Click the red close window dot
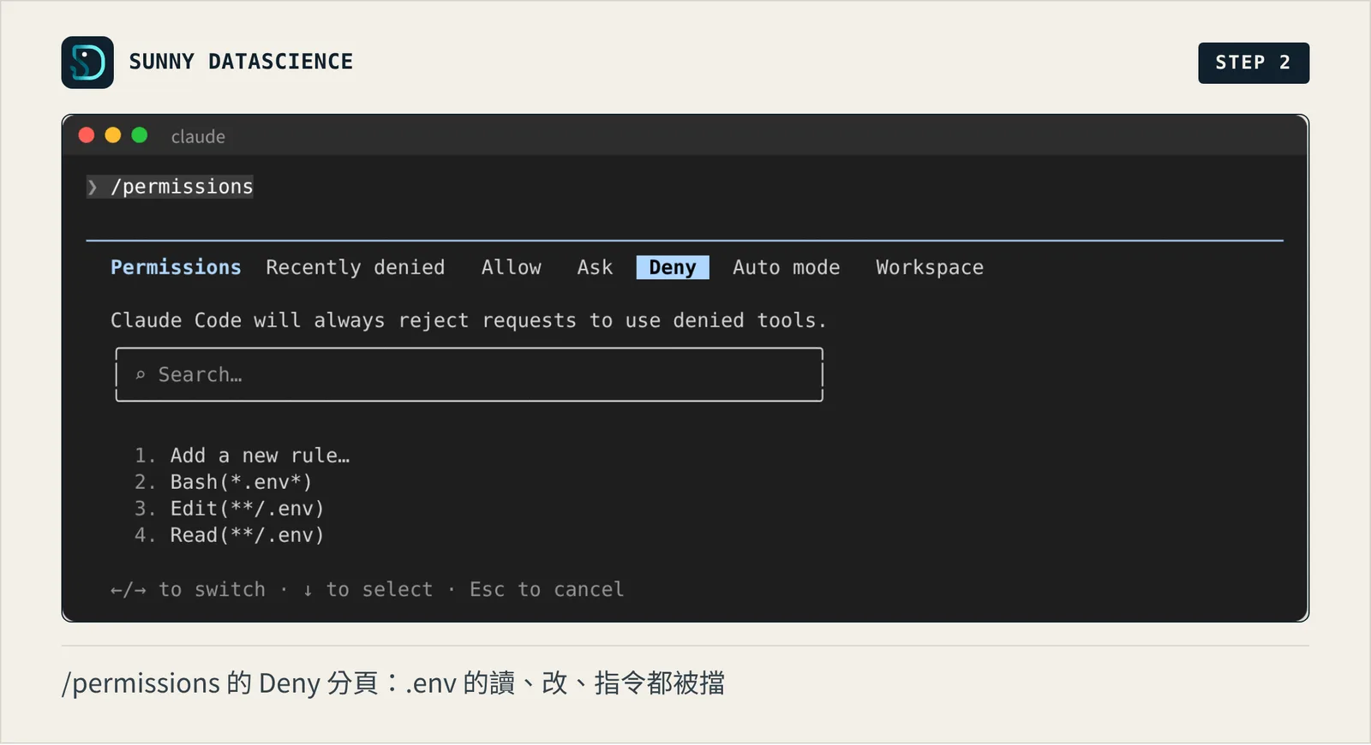 87,135
